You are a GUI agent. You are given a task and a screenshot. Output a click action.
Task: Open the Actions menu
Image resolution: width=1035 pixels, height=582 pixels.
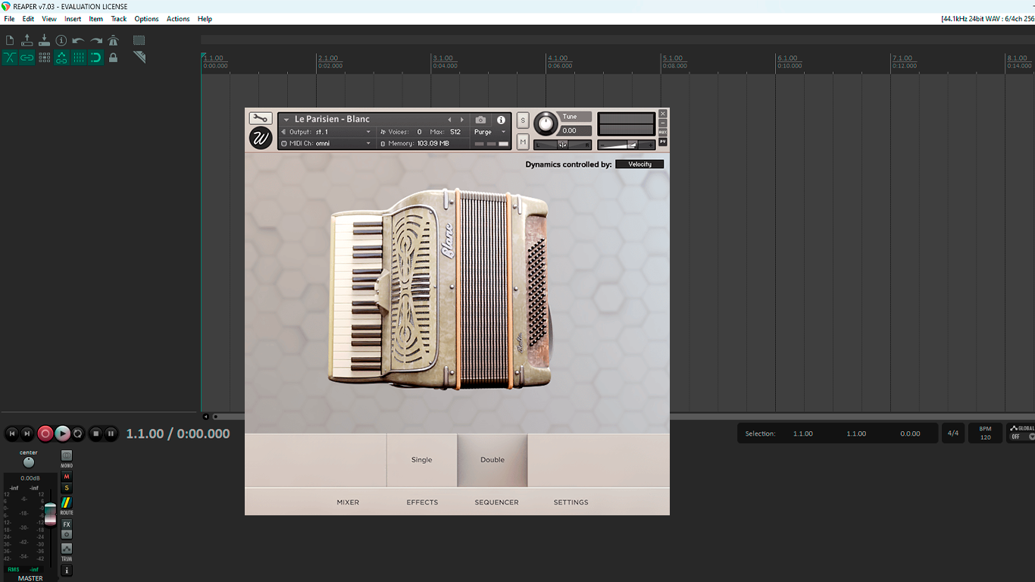click(178, 19)
